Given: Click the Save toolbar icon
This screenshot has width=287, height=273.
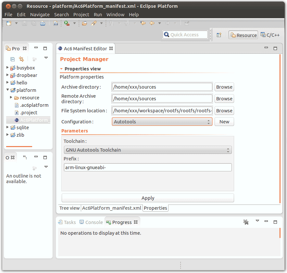Looking at the screenshot, I should [24, 23].
